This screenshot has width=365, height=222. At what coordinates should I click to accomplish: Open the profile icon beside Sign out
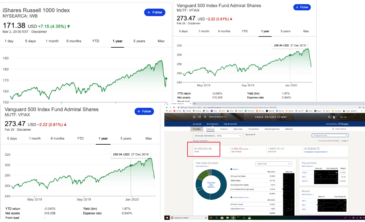pyautogui.click(x=334, y=117)
